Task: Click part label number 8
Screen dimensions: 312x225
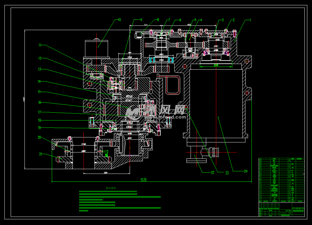Action: pos(158,20)
